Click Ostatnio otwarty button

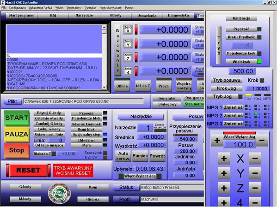pyautogui.click(x=49, y=118)
